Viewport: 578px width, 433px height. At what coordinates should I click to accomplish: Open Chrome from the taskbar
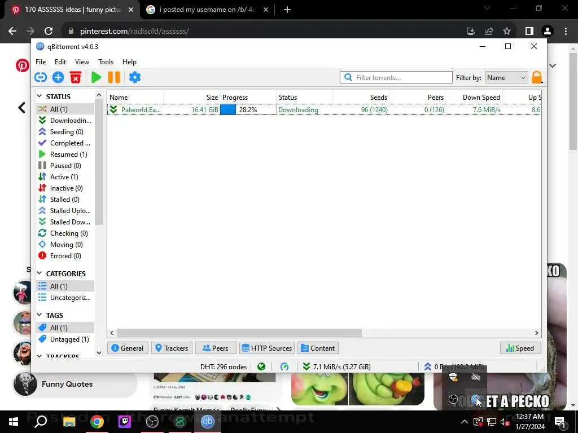point(97,422)
